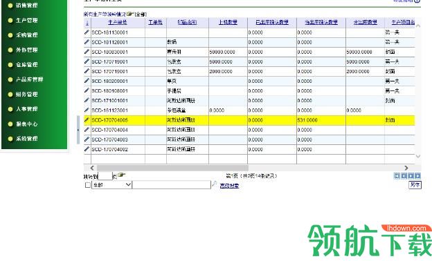Select the 531.0000 cell in the highlighted row
Image resolution: width=432 pixels, height=261 pixels.
point(321,120)
